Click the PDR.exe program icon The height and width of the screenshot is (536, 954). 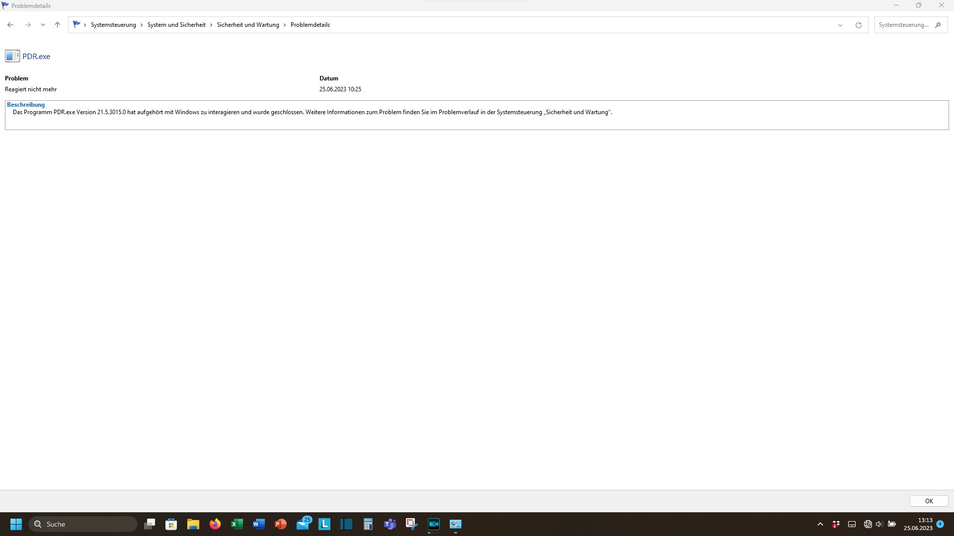(12, 56)
